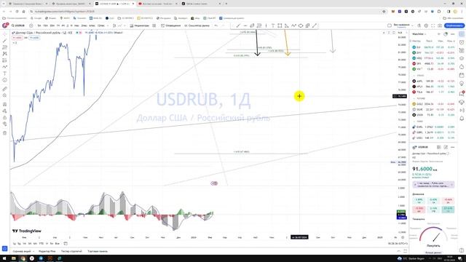Switch to the Stock Screener tab

(21, 251)
